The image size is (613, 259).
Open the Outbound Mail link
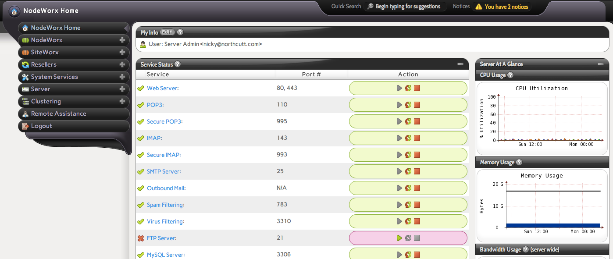pos(166,188)
